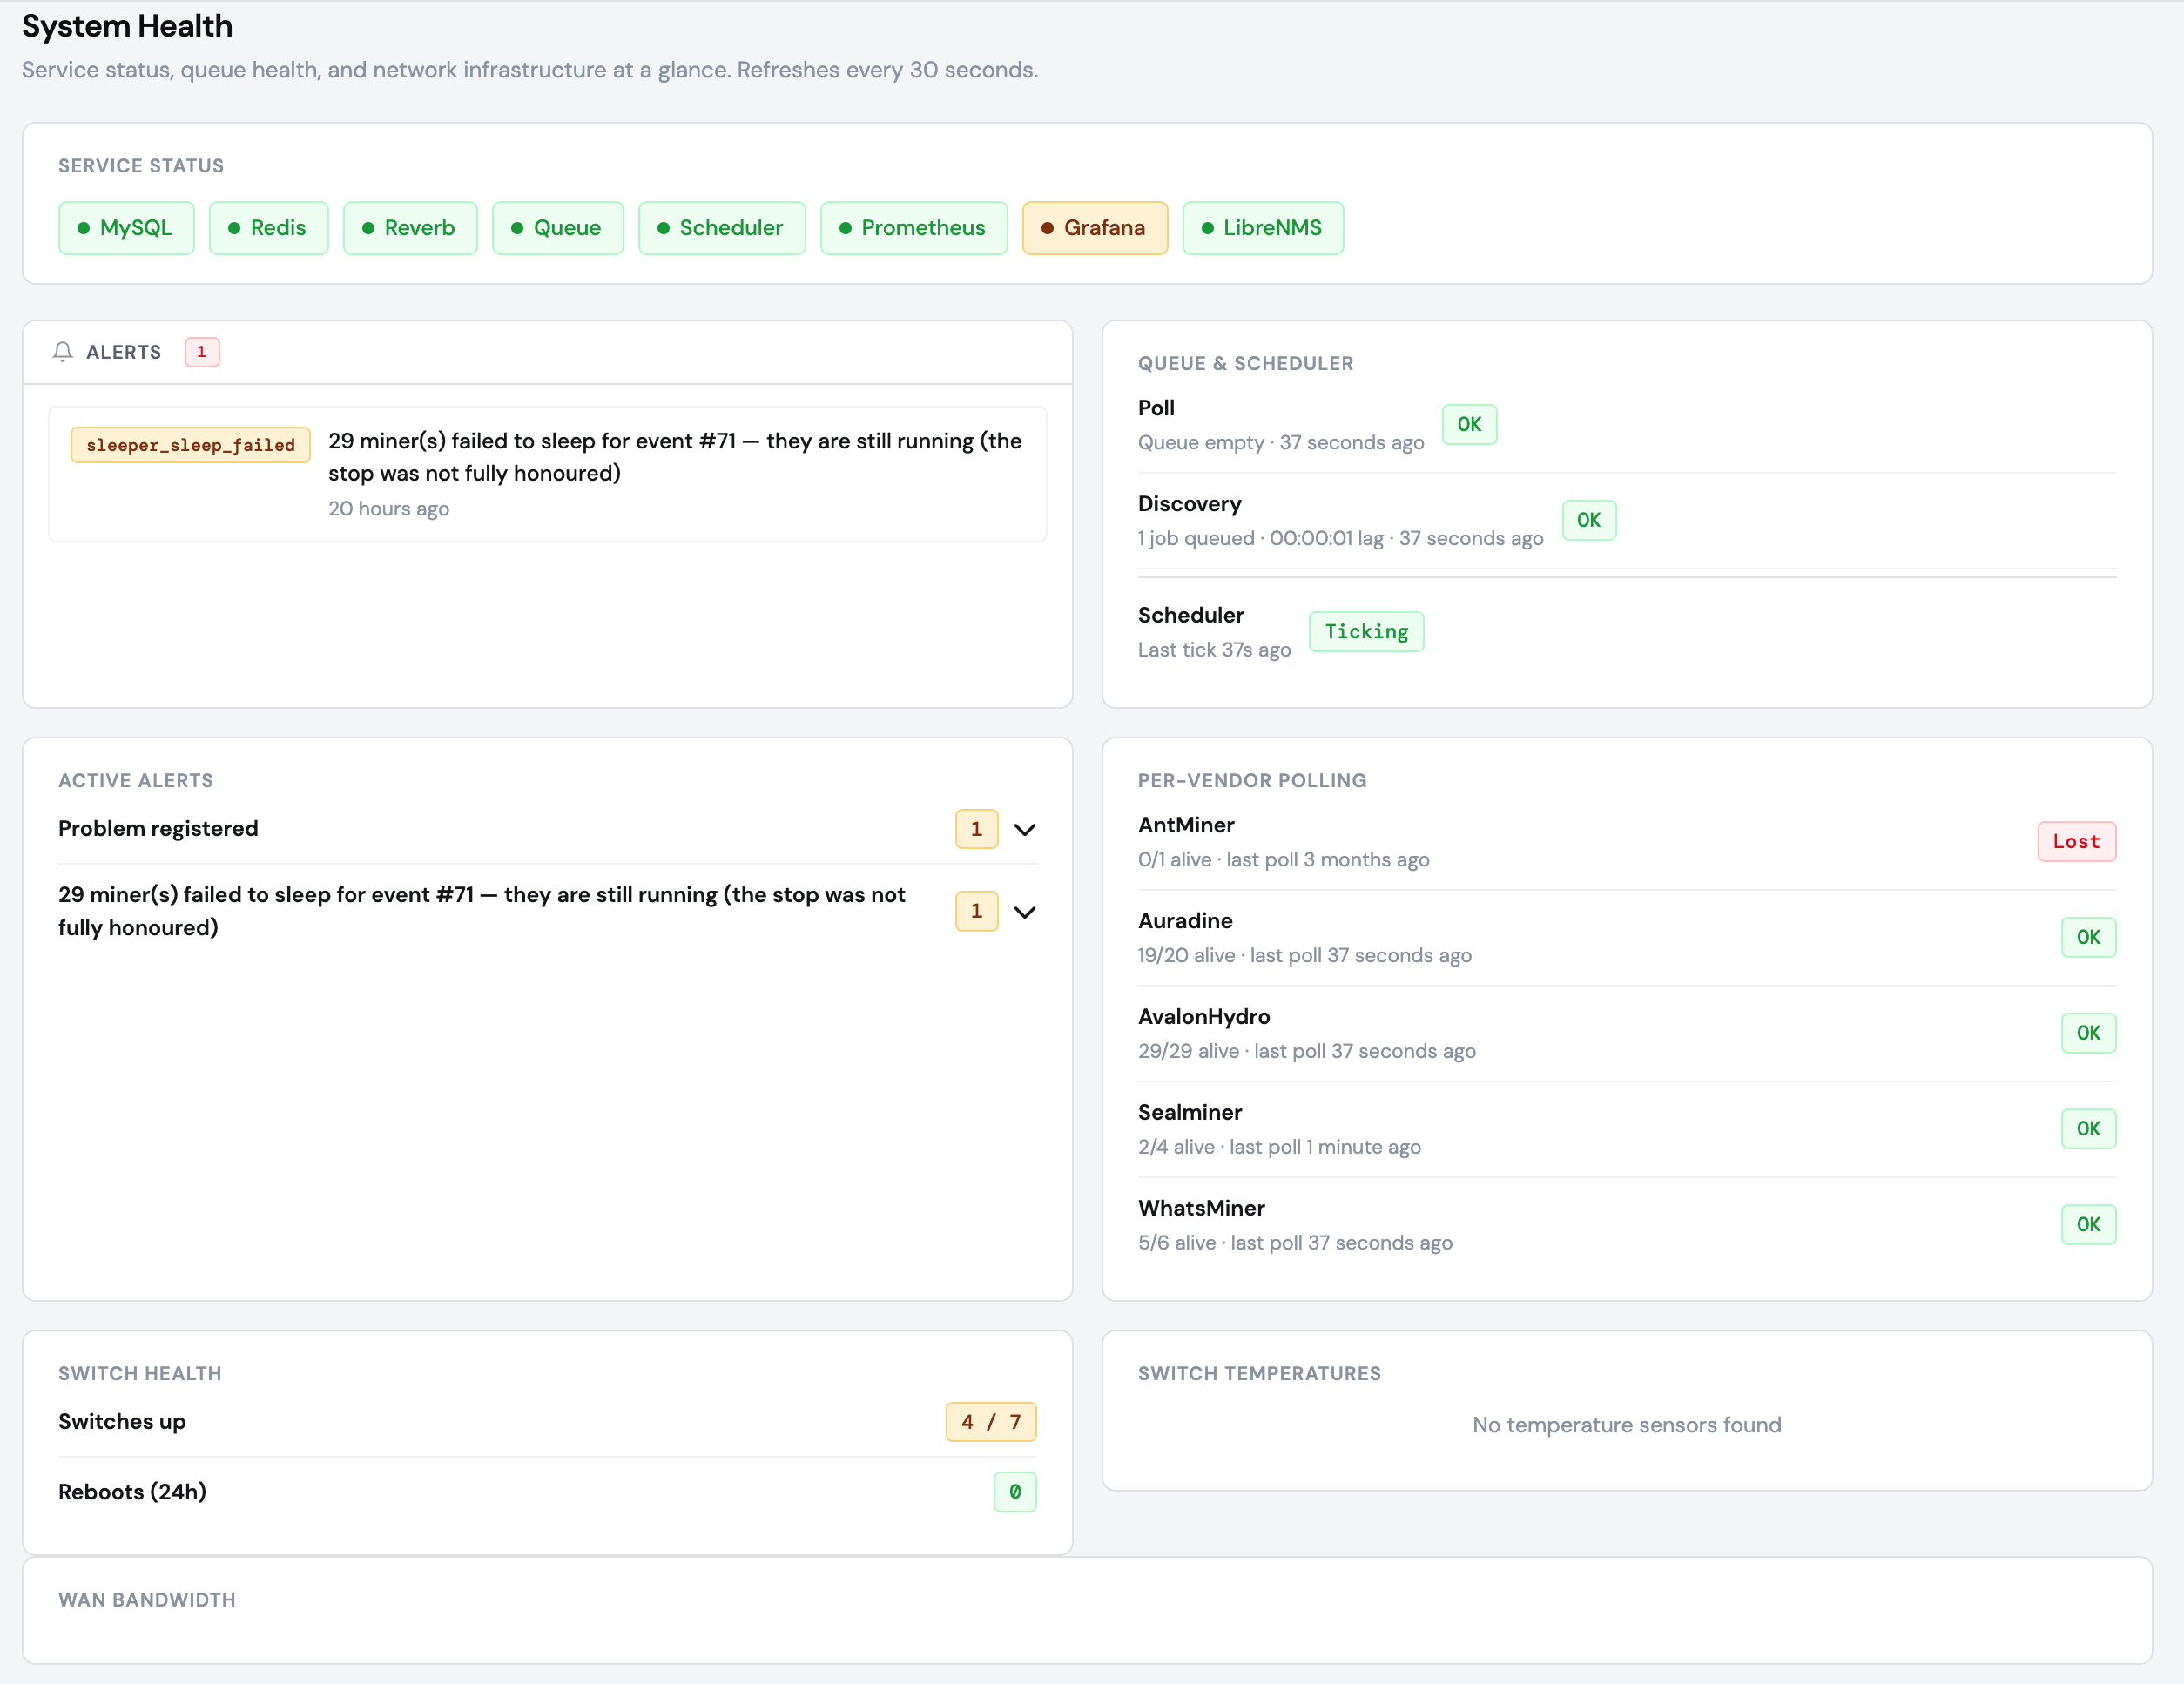Click the Discovery queue name
Screen dimensions: 2184x1684
pos(1189,504)
